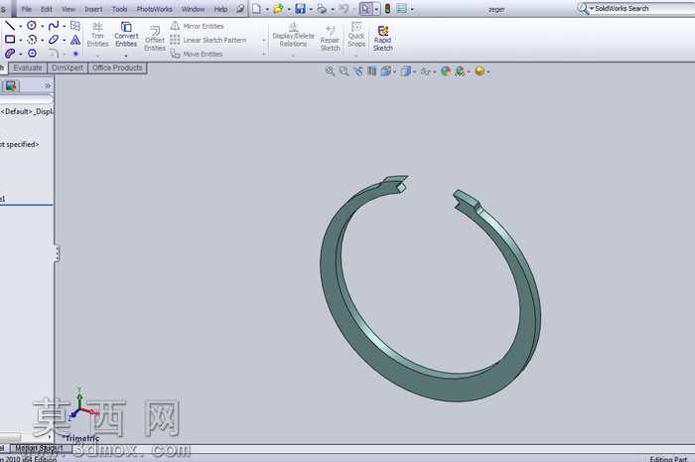Viewport: 695px width, 462px height.
Task: Select the Point sketch tool
Action: pos(75,54)
